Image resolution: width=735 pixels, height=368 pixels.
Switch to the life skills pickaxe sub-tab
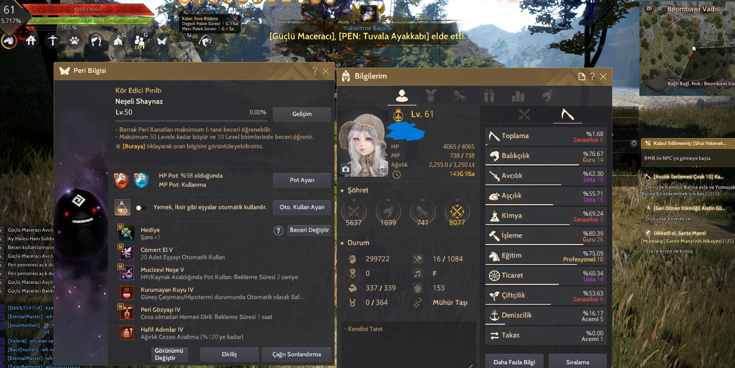(x=567, y=115)
